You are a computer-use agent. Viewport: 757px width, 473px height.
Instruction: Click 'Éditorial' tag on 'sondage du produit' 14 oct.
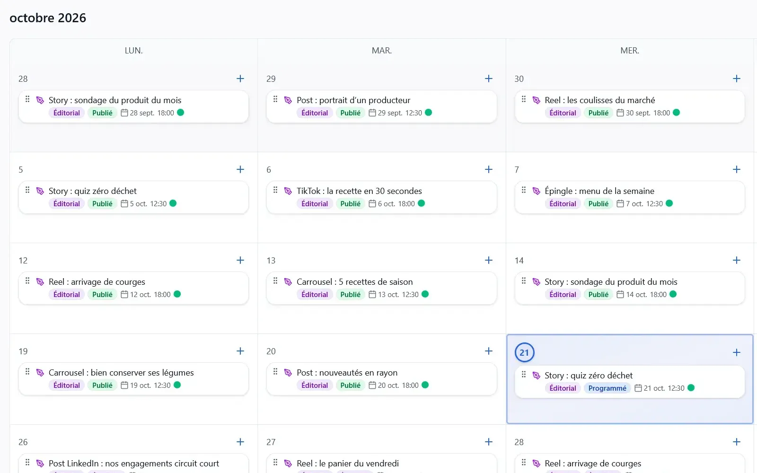coord(563,295)
